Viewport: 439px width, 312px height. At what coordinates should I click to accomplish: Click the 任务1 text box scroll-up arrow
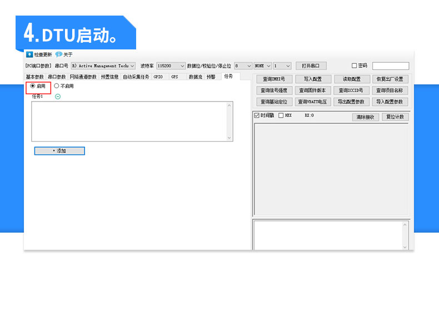[x=230, y=105]
